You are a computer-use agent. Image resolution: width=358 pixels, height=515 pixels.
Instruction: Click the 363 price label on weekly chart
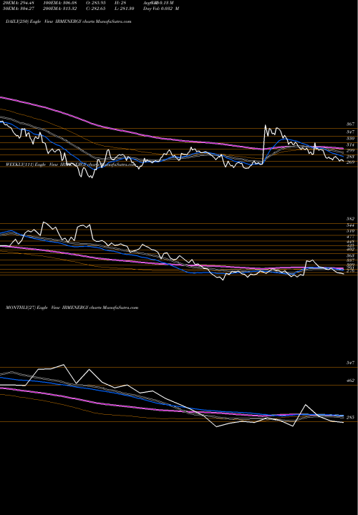[x=350, y=255]
